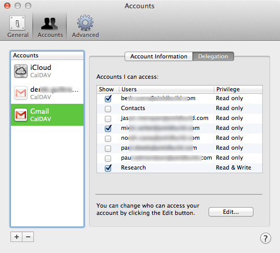Remove selected account with minus button

28,237
